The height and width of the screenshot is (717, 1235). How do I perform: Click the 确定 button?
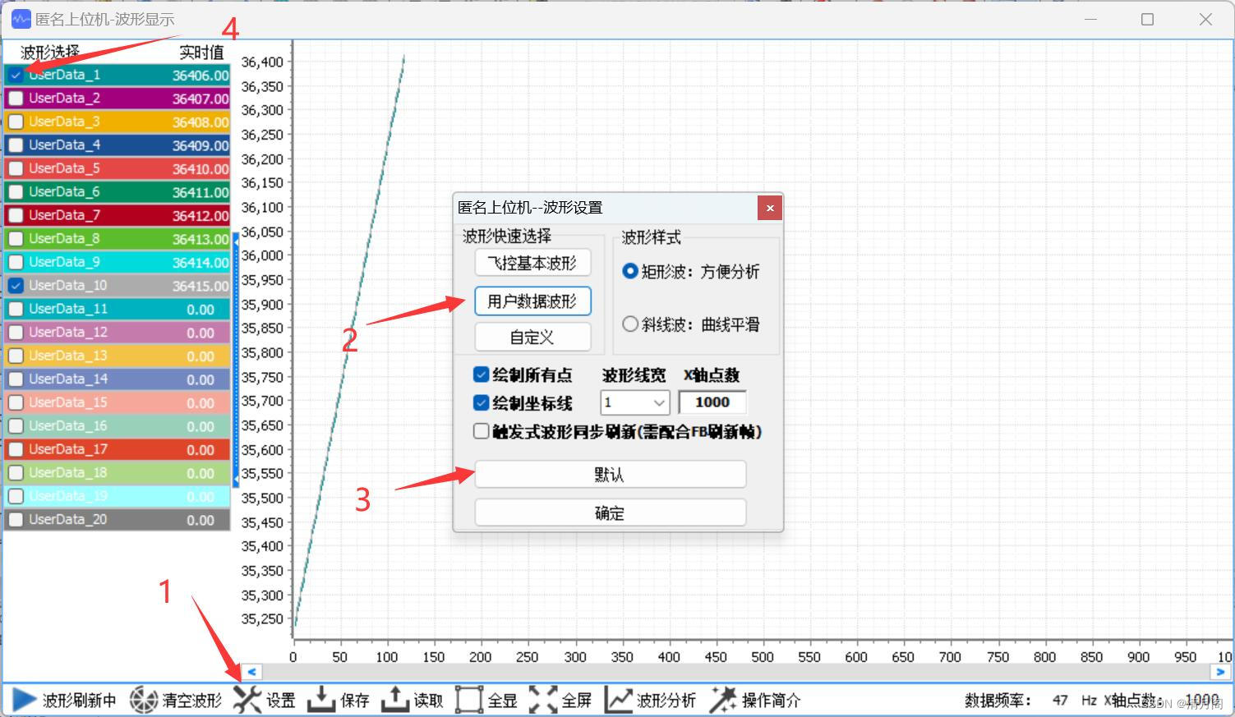(610, 512)
